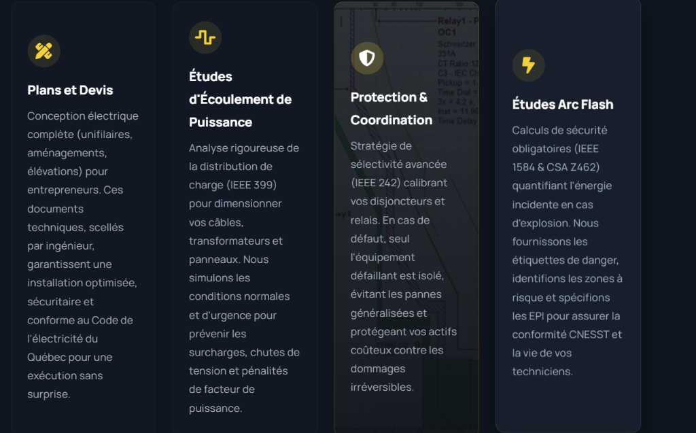Image resolution: width=696 pixels, height=433 pixels.
Task: Click the Arc Flash safety calculations paragraph
Action: click(567, 250)
